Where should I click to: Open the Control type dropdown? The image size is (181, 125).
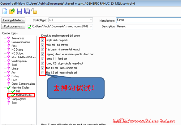[71, 20]
